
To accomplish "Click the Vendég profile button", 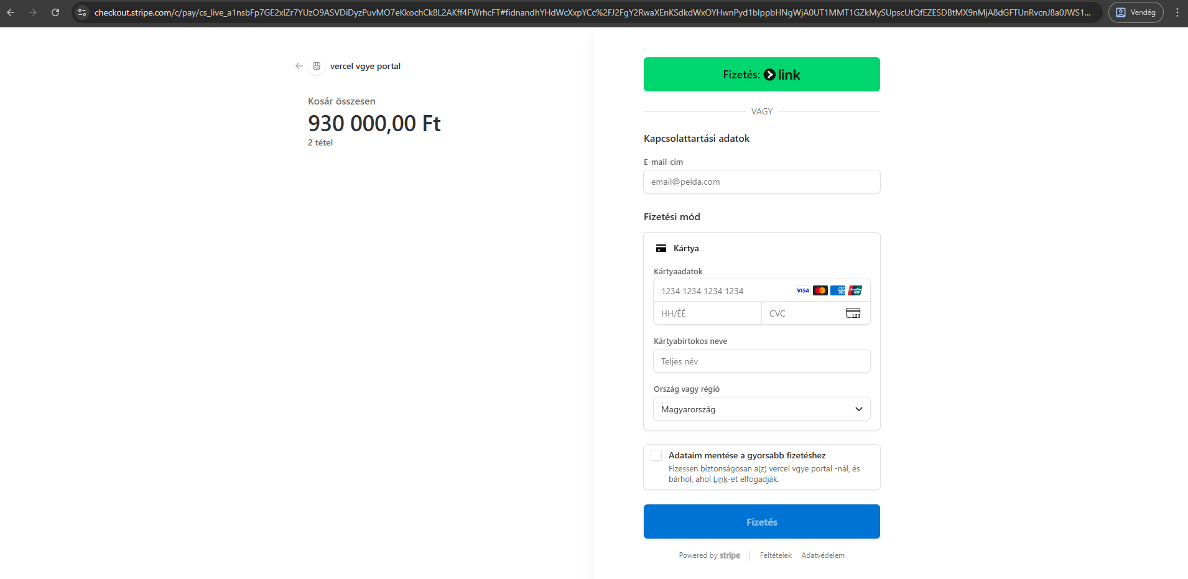I will [x=1135, y=12].
